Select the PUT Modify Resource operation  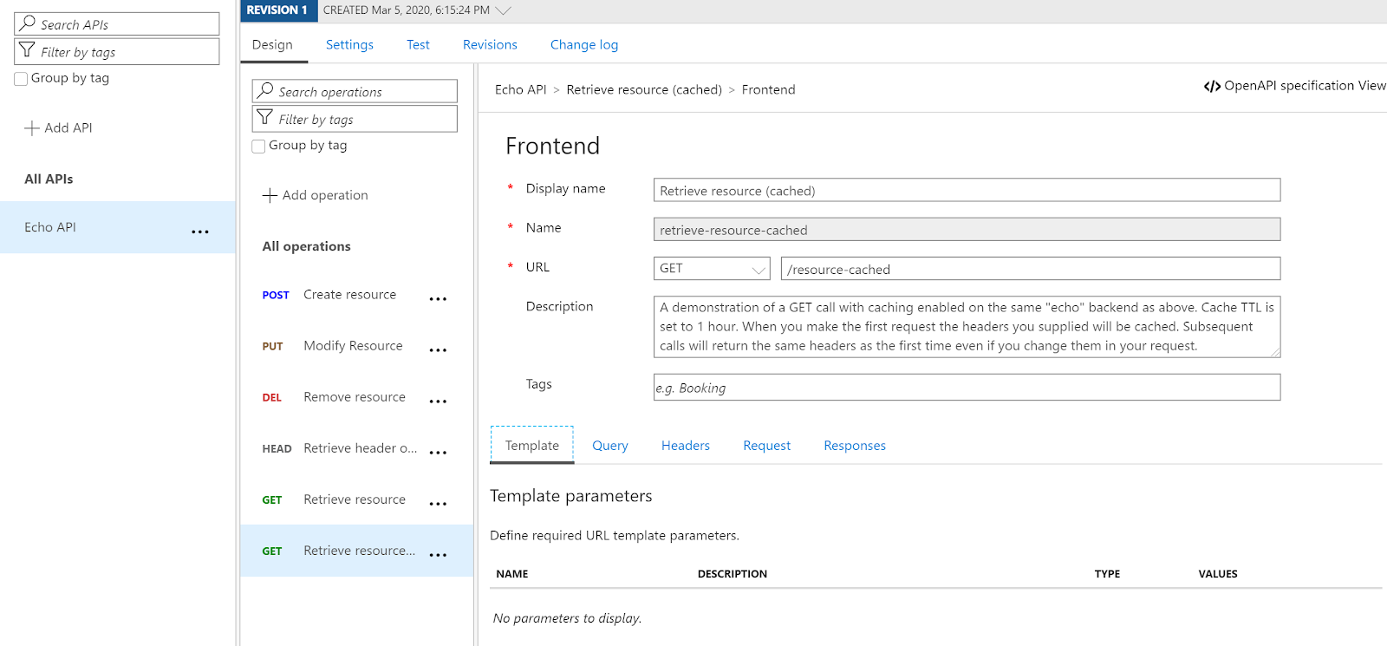[353, 346]
